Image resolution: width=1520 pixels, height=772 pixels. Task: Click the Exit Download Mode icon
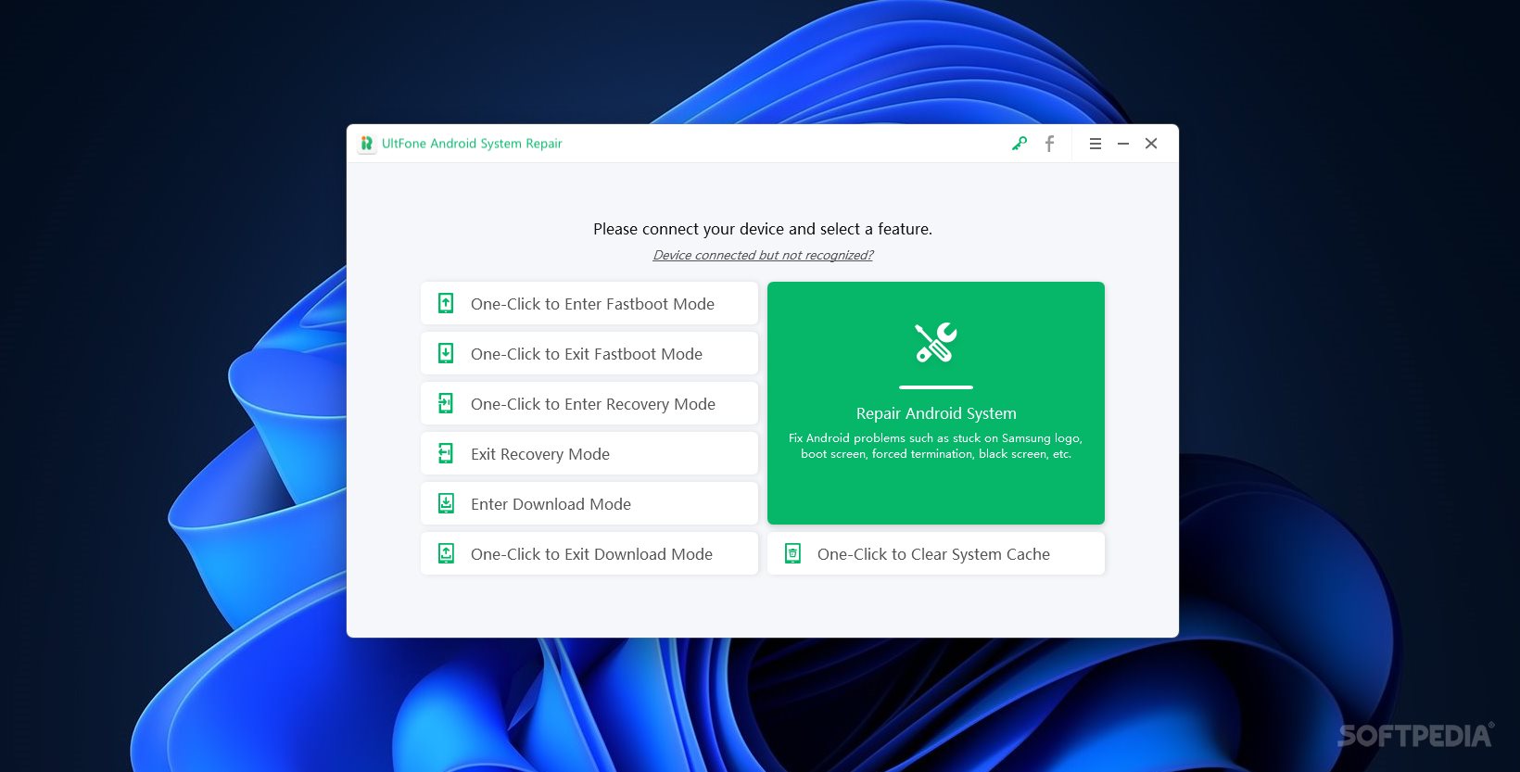click(446, 554)
